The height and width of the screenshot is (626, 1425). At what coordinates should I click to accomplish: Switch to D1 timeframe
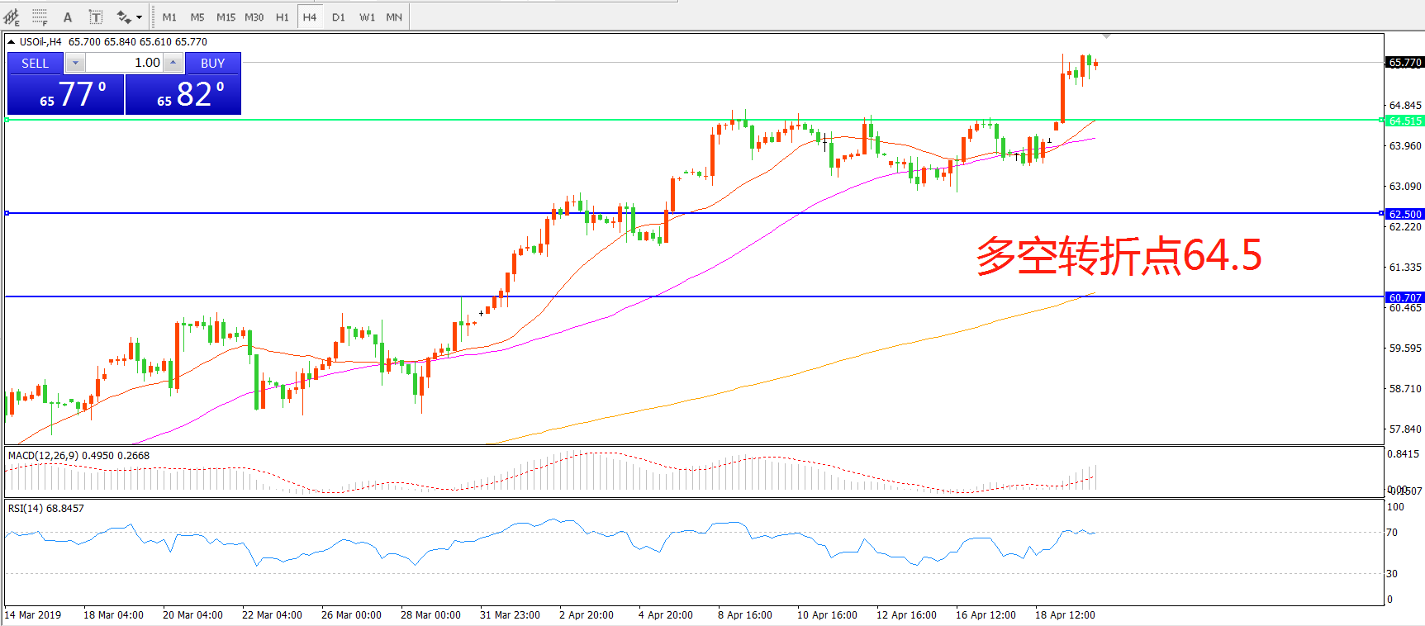(339, 17)
